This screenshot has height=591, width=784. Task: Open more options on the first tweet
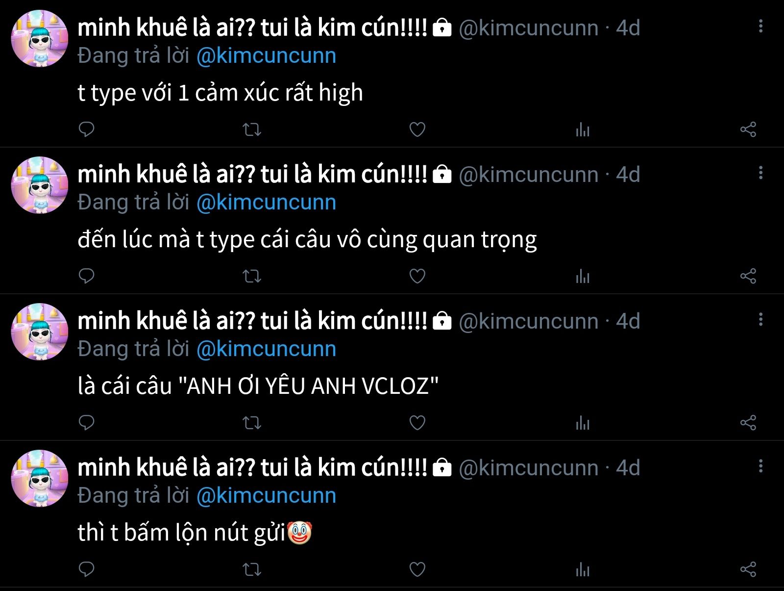pos(760,26)
